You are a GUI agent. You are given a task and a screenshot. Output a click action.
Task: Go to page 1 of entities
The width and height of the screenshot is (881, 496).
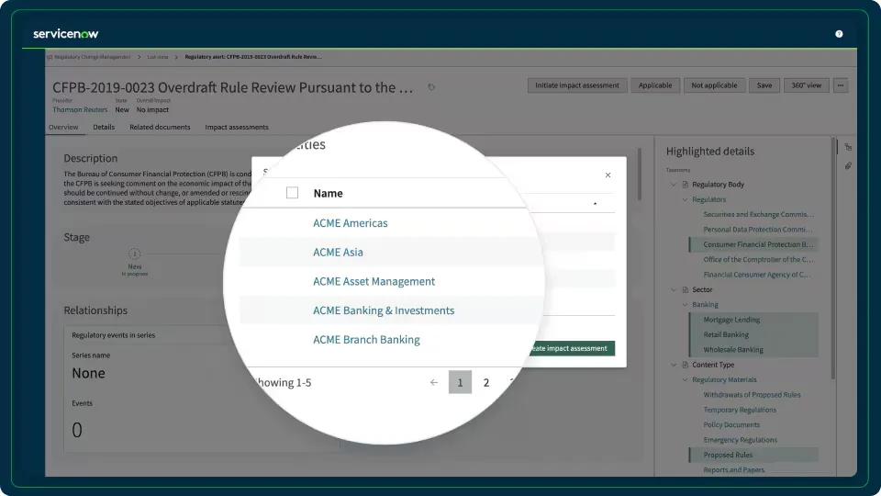tap(460, 382)
